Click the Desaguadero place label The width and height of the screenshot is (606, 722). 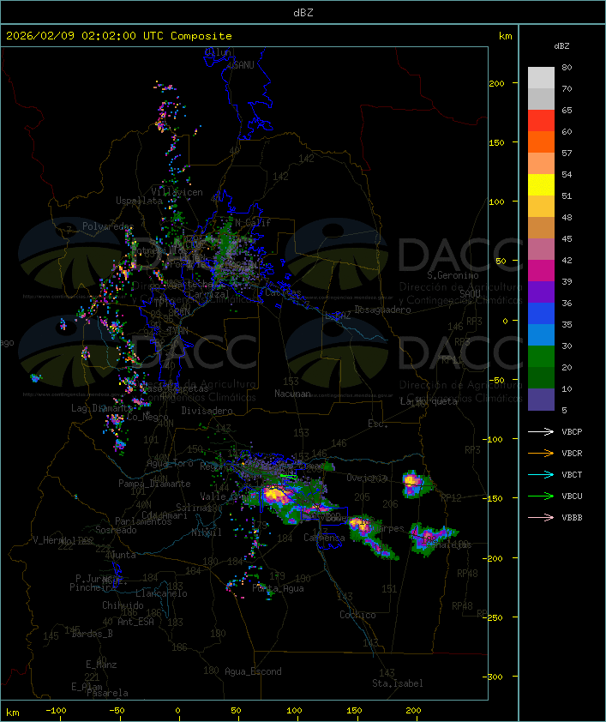click(382, 310)
